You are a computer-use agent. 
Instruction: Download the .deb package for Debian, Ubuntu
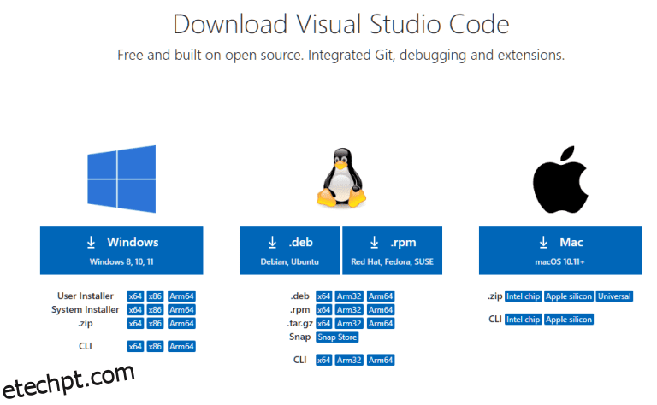click(289, 250)
